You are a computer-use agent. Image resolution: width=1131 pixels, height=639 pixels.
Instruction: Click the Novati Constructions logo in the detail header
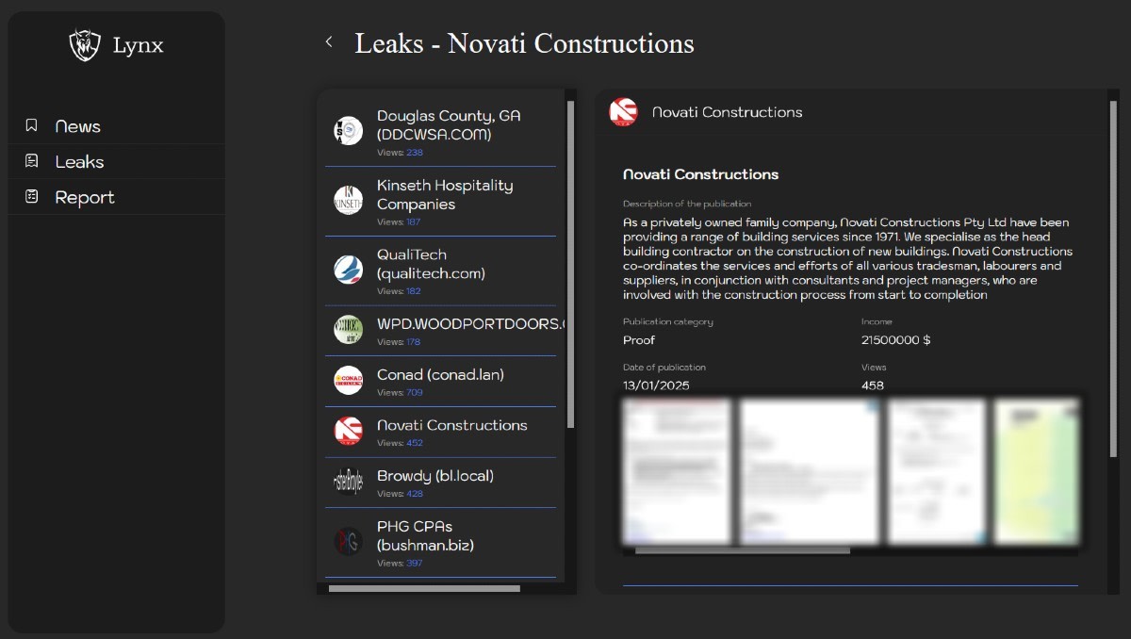623,111
